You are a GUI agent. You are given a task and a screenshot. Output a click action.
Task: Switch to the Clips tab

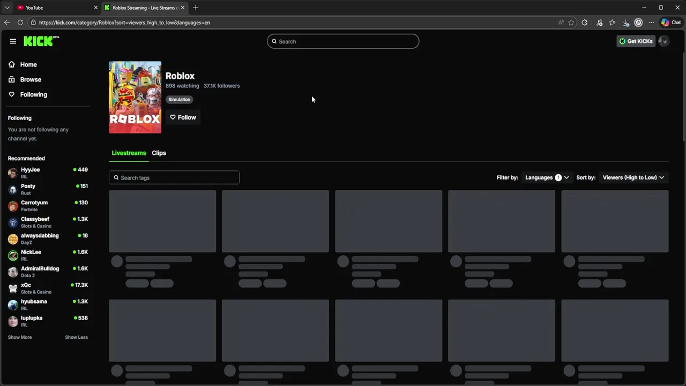click(159, 153)
